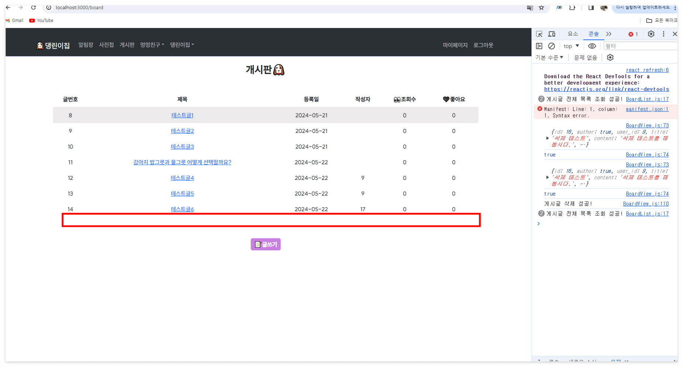This screenshot has height=367, width=683.
Task: Open the DevTools three-dot customize menu
Action: [x=663, y=34]
